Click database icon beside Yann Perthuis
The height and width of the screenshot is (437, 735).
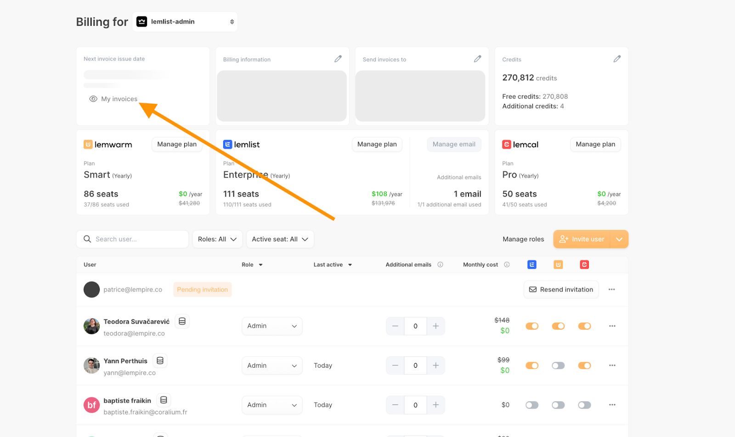coord(160,361)
